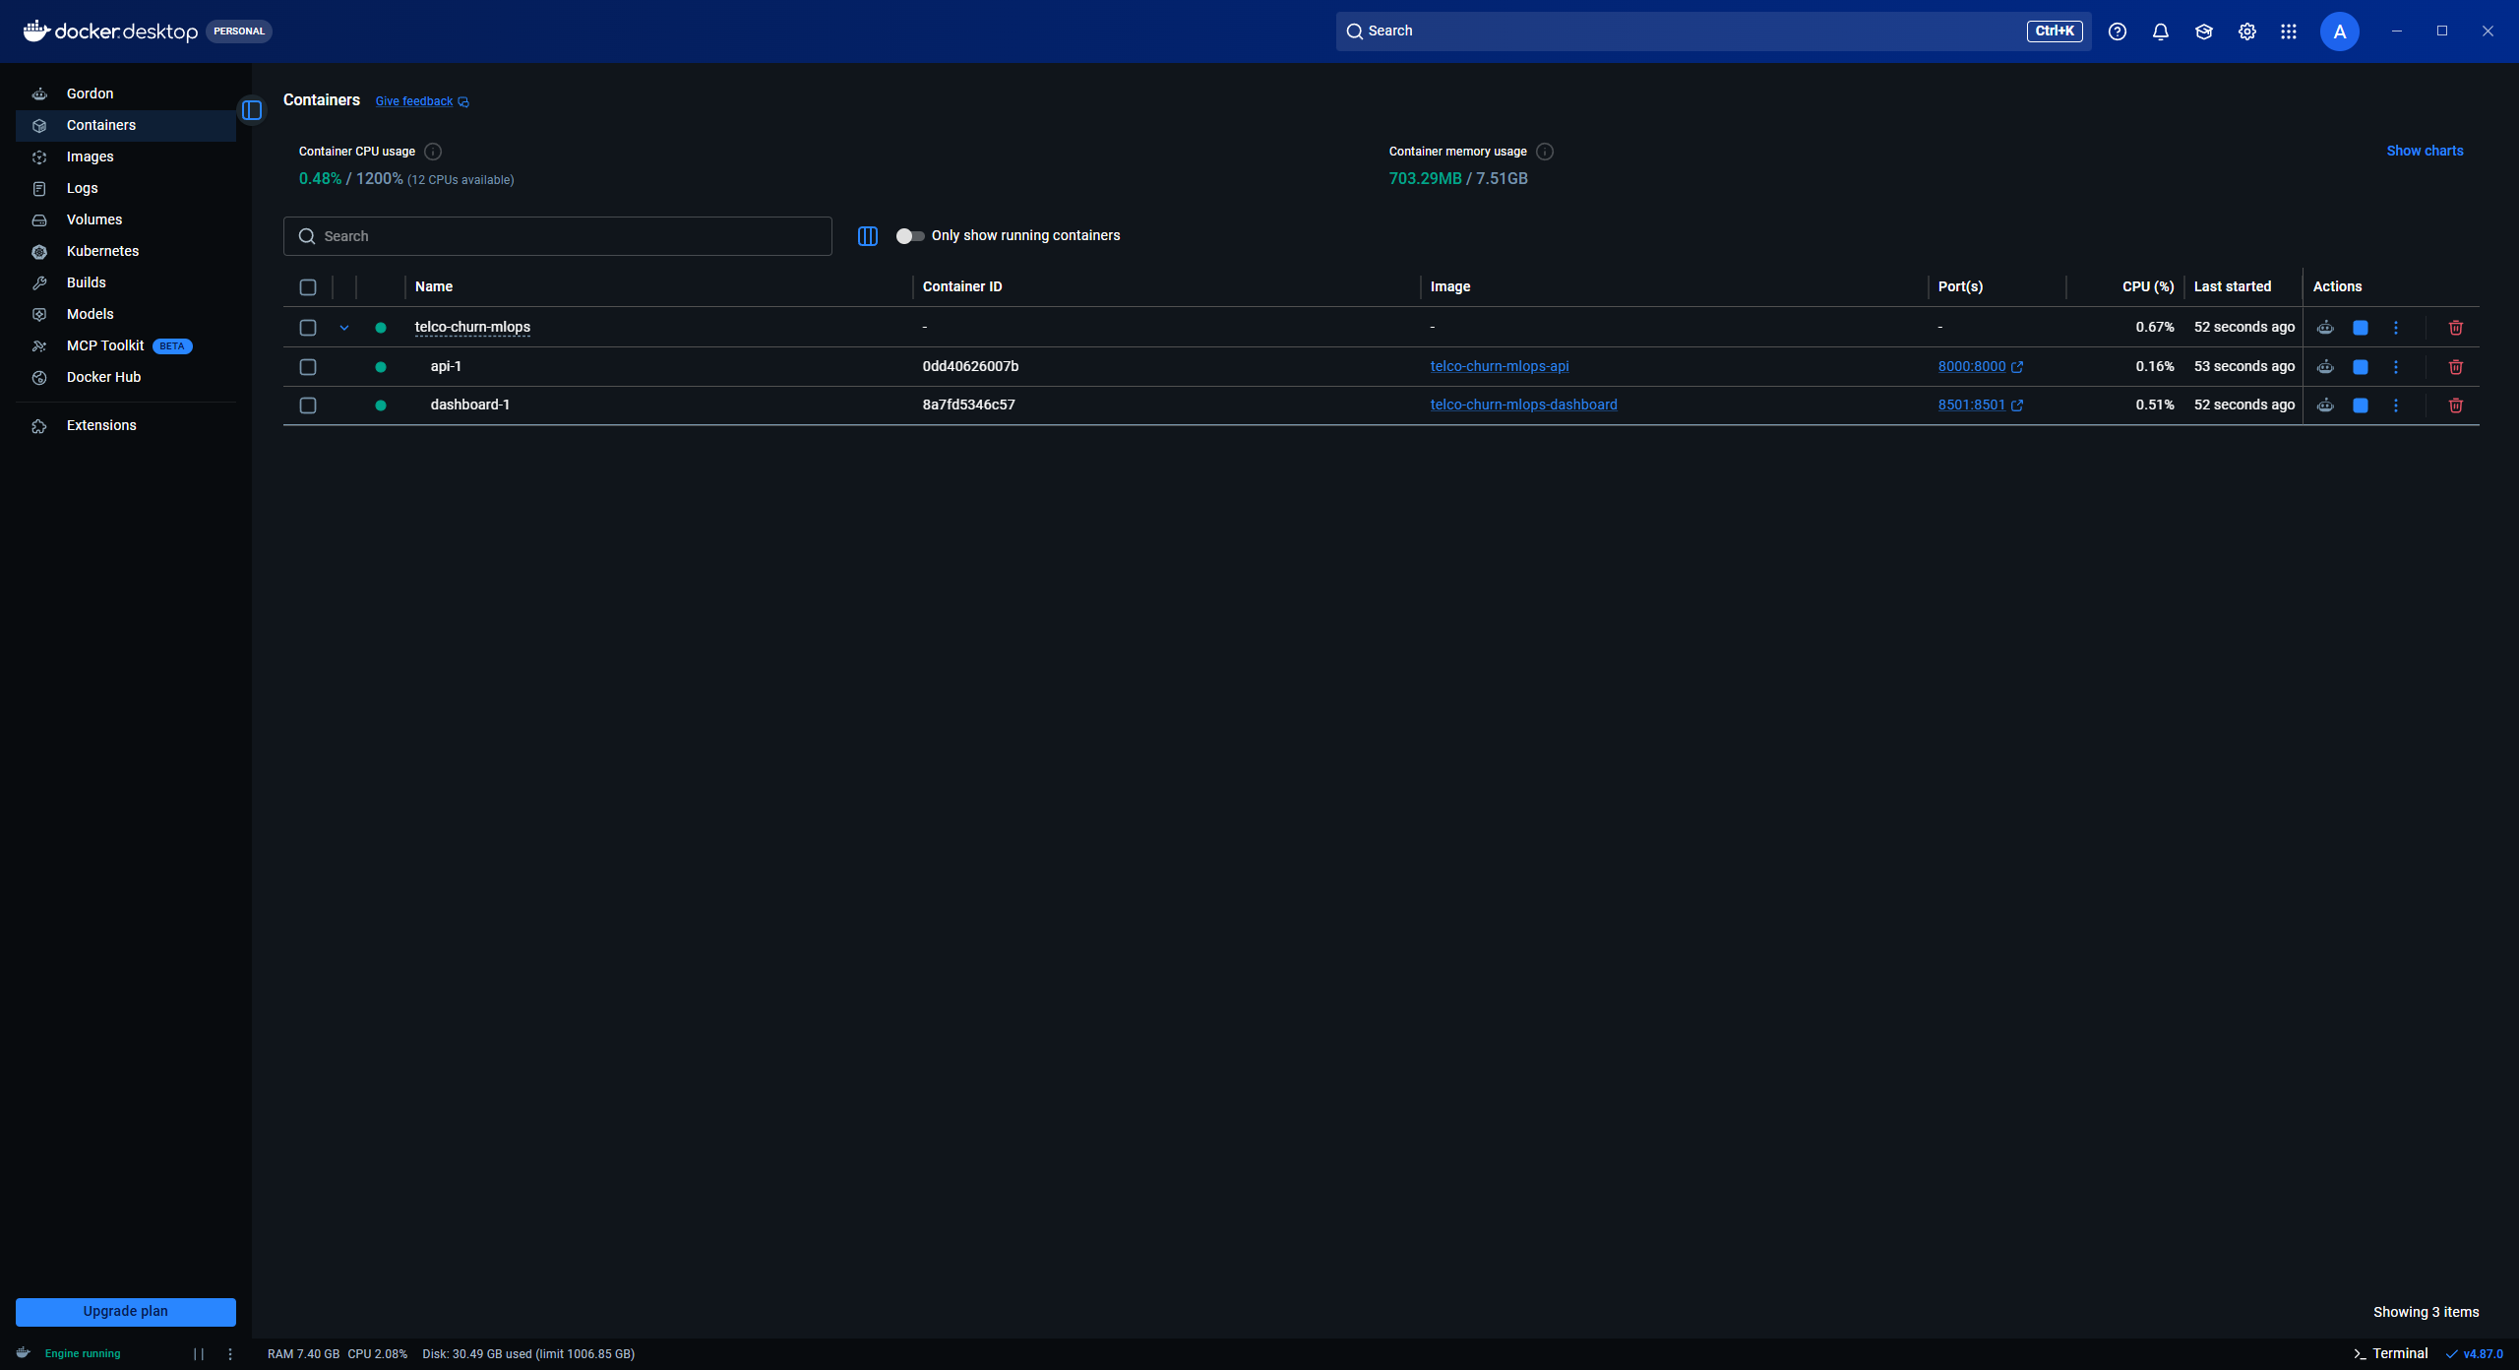
Task: Delete the api-1 container
Action: pos(2456,367)
